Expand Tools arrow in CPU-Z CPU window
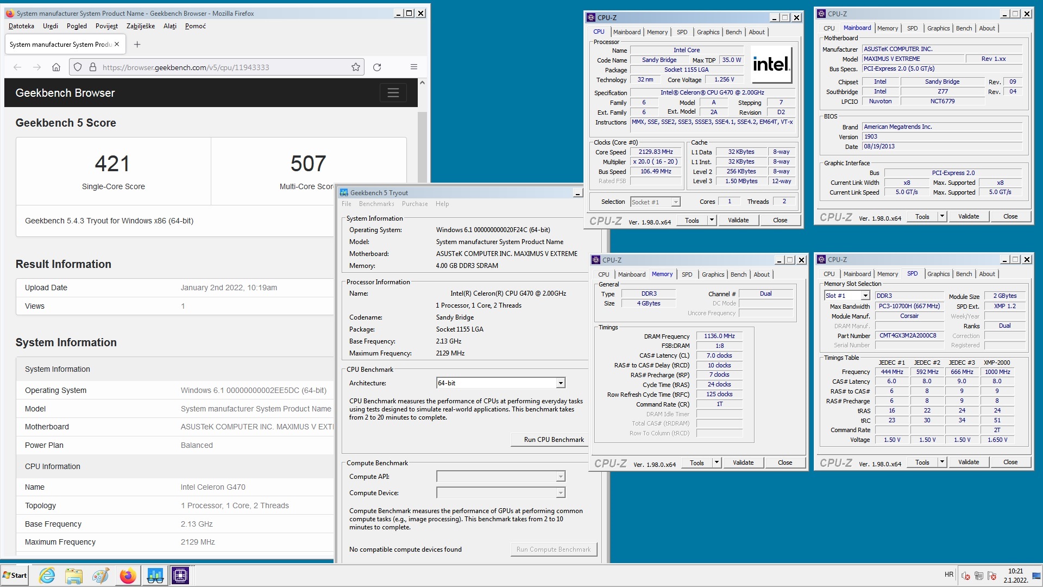Image resolution: width=1043 pixels, height=587 pixels. pos(712,220)
